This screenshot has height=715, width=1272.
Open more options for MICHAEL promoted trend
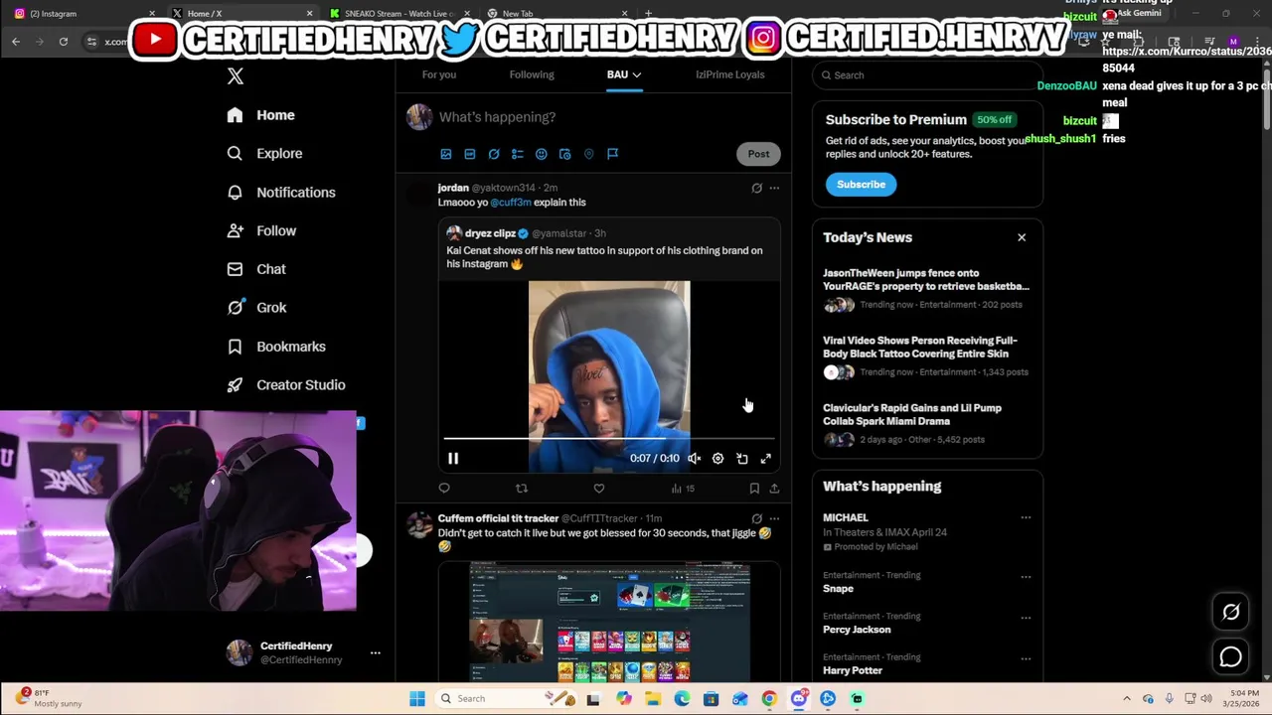pos(1026,517)
